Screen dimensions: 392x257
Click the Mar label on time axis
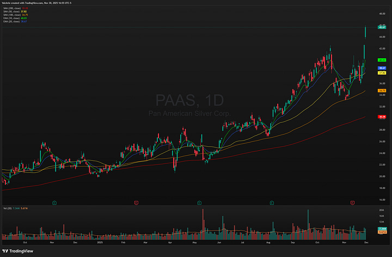[145, 242]
